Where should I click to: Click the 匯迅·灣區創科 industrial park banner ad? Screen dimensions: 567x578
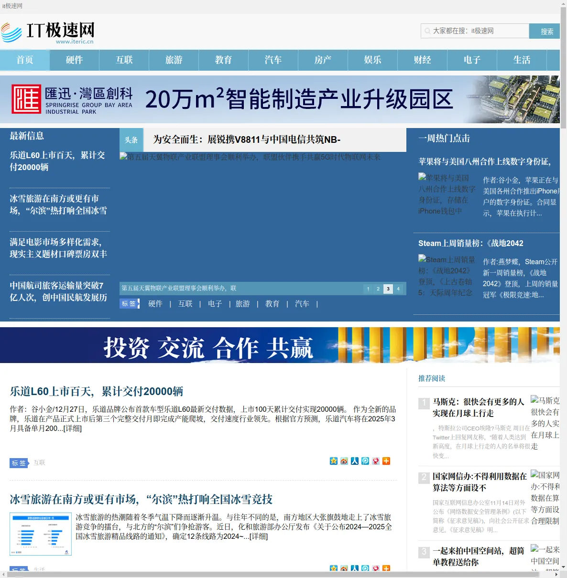[x=280, y=99]
